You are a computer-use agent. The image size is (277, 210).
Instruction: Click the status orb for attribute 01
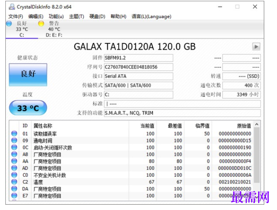pos(14,133)
